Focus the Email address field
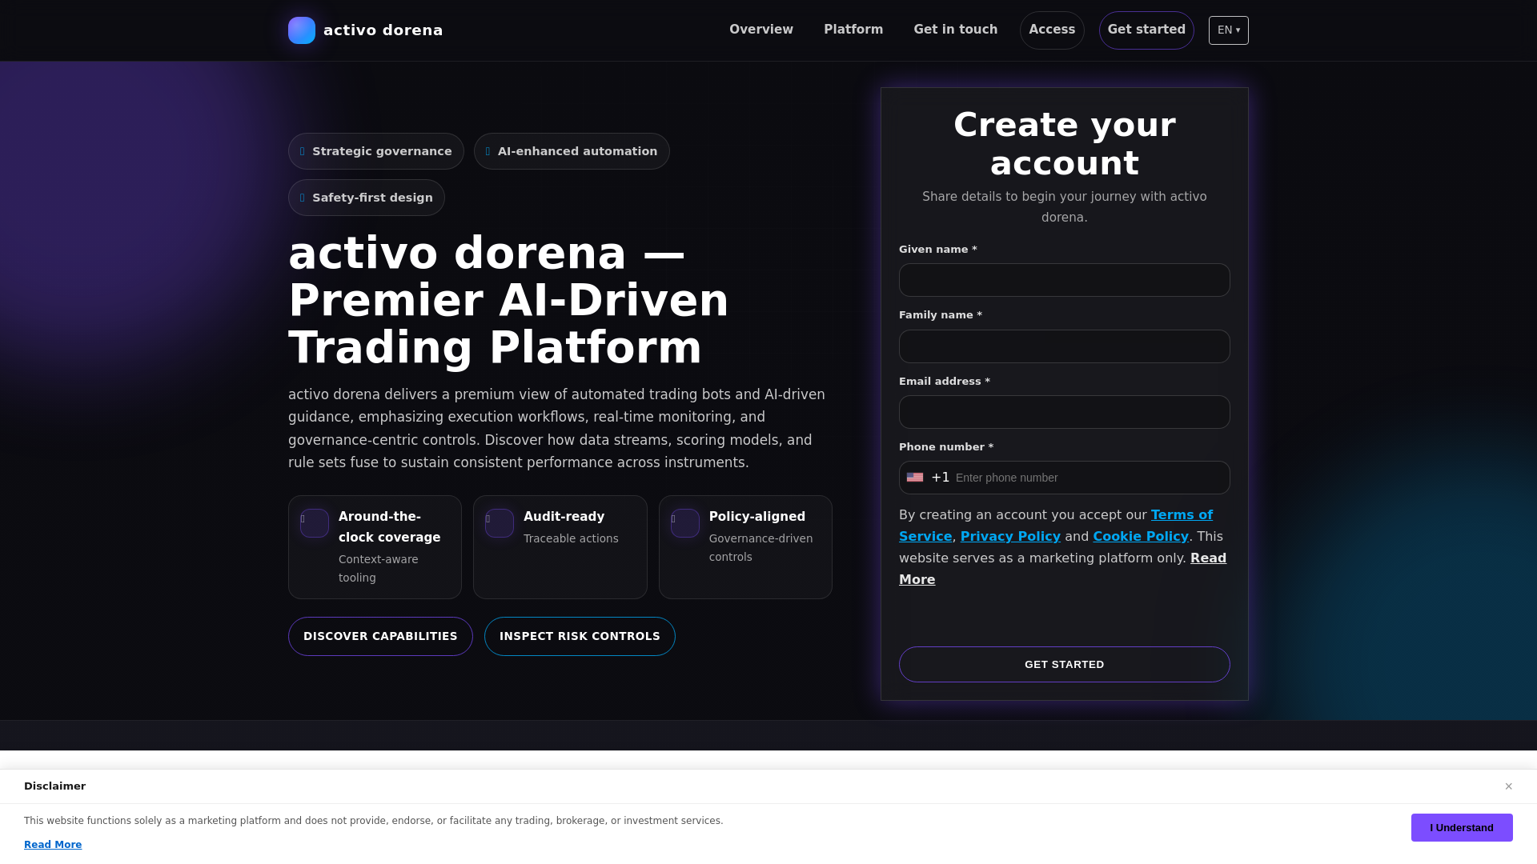Viewport: 1537px width, 864px height. tap(1065, 412)
